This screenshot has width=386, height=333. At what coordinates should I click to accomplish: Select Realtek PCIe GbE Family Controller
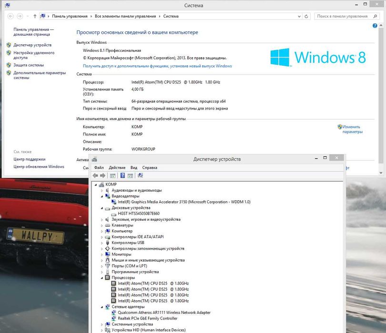click(x=147, y=319)
